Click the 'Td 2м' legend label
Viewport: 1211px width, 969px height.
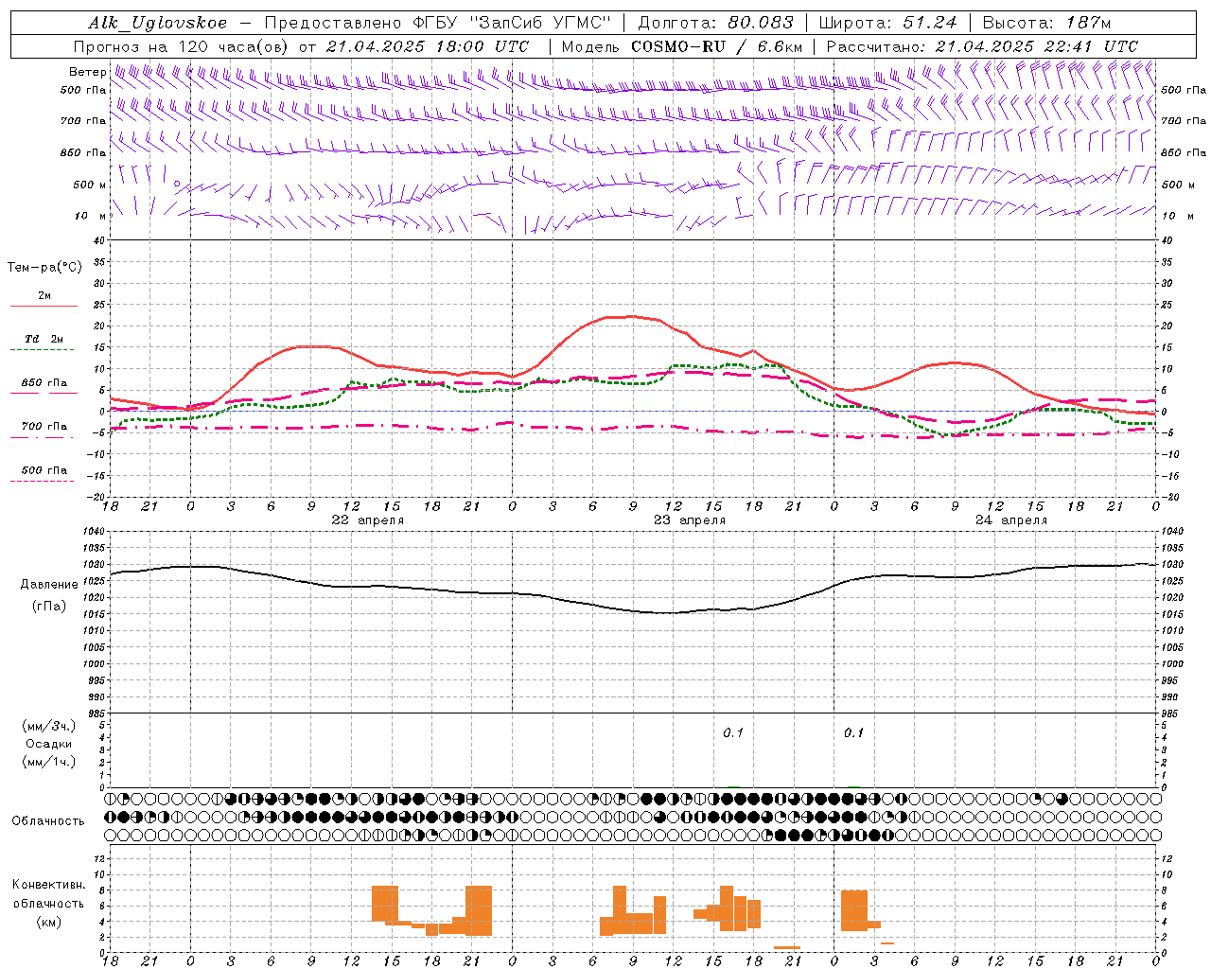44,339
